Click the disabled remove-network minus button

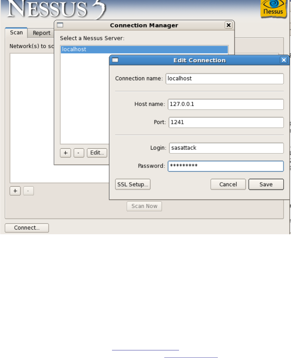pyautogui.click(x=29, y=191)
